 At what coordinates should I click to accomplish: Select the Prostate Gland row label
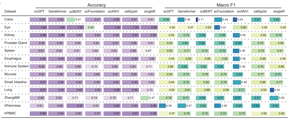pyautogui.click(x=16, y=43)
